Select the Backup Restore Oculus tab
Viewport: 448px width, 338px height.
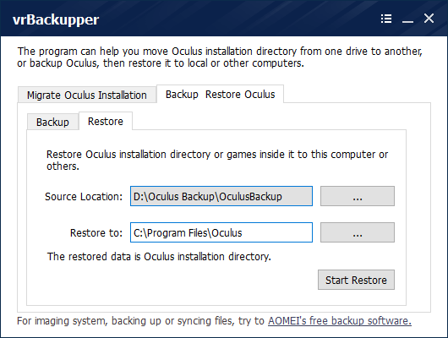[220, 94]
